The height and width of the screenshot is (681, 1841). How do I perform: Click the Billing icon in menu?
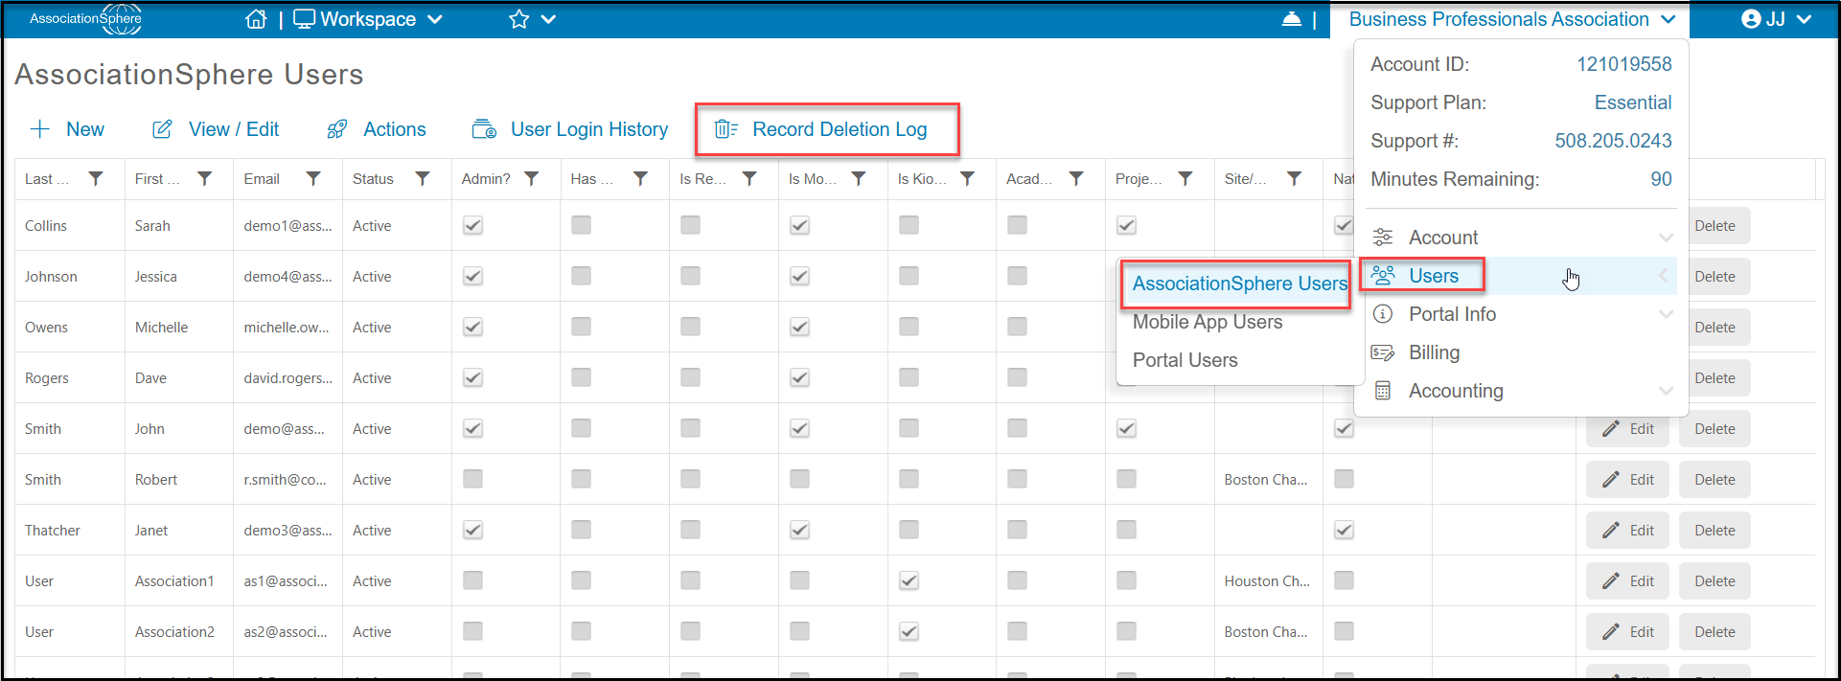tap(1383, 352)
